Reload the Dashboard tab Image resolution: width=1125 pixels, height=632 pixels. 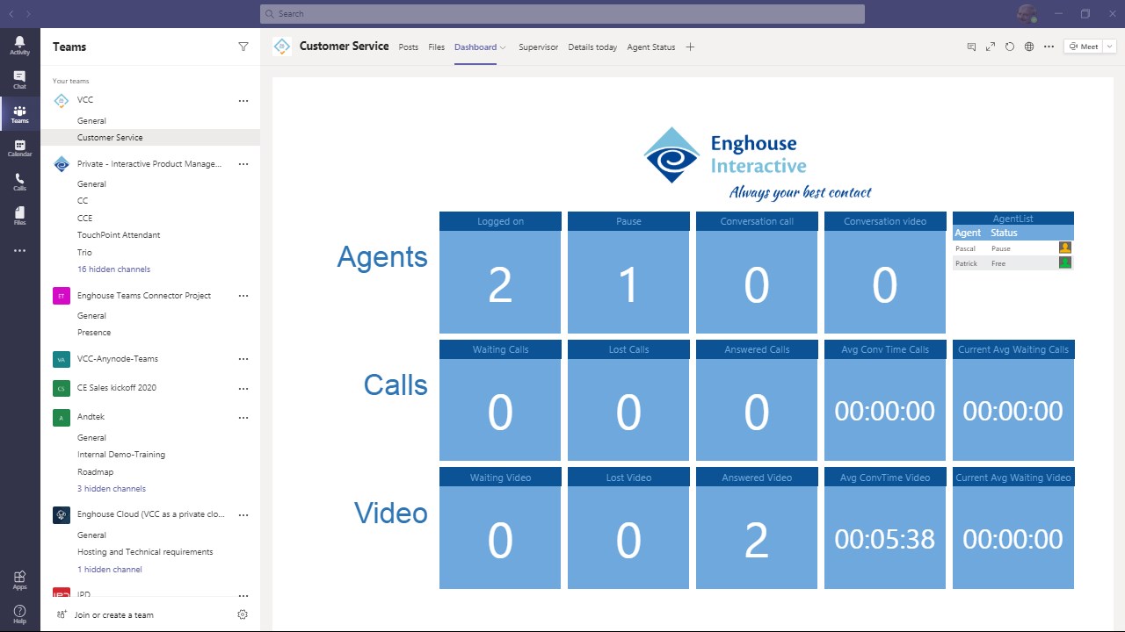coord(1010,47)
